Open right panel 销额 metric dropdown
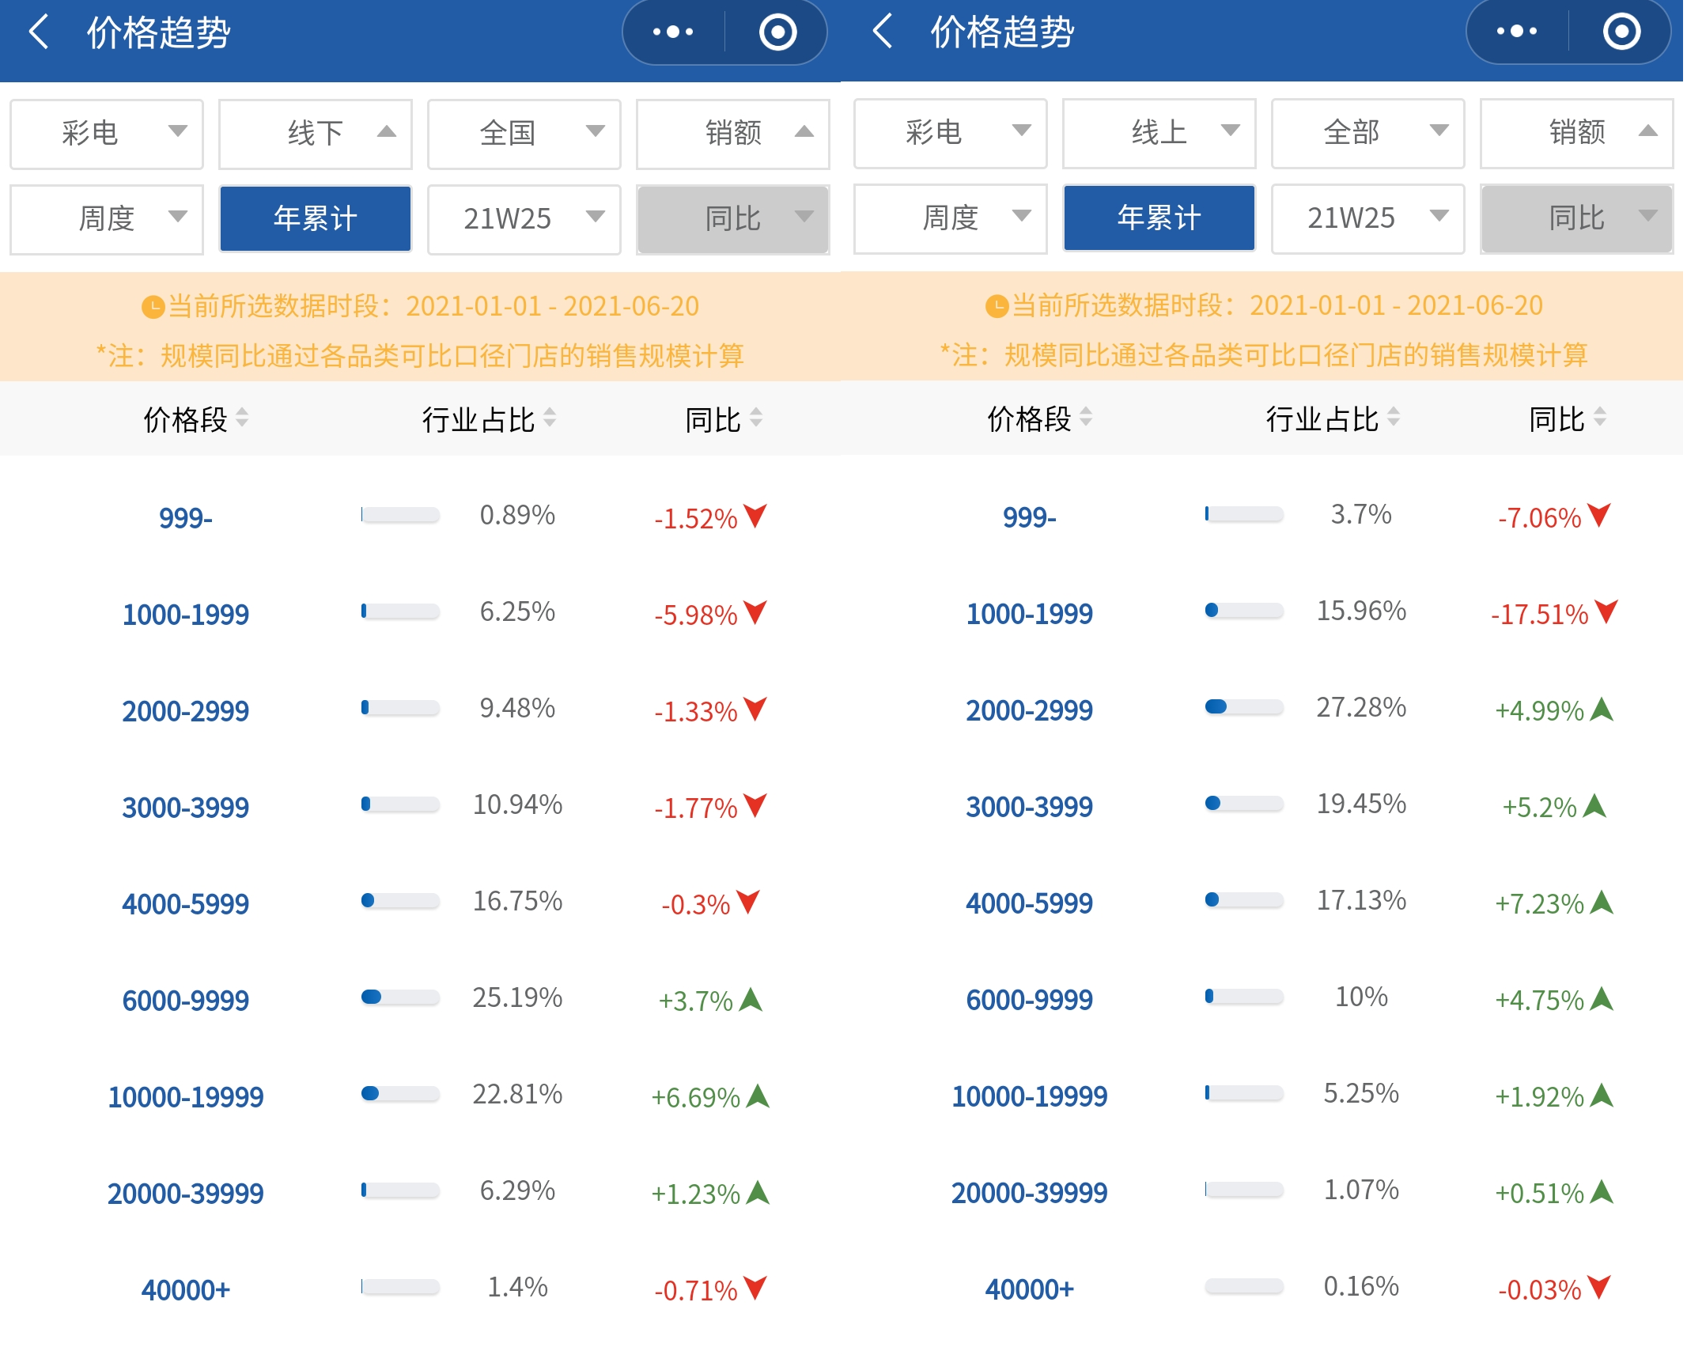This screenshot has width=1687, height=1355. (x=1577, y=132)
